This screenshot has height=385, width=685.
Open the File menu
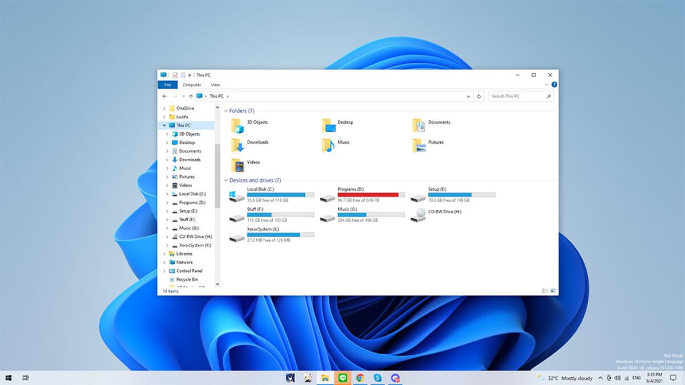[167, 84]
